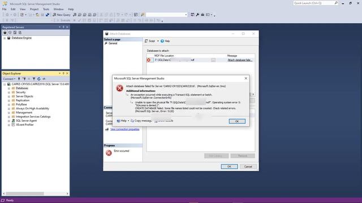The image size is (362, 203).
Task: Click OK in the error message dialog
Action: pyautogui.click(x=237, y=121)
